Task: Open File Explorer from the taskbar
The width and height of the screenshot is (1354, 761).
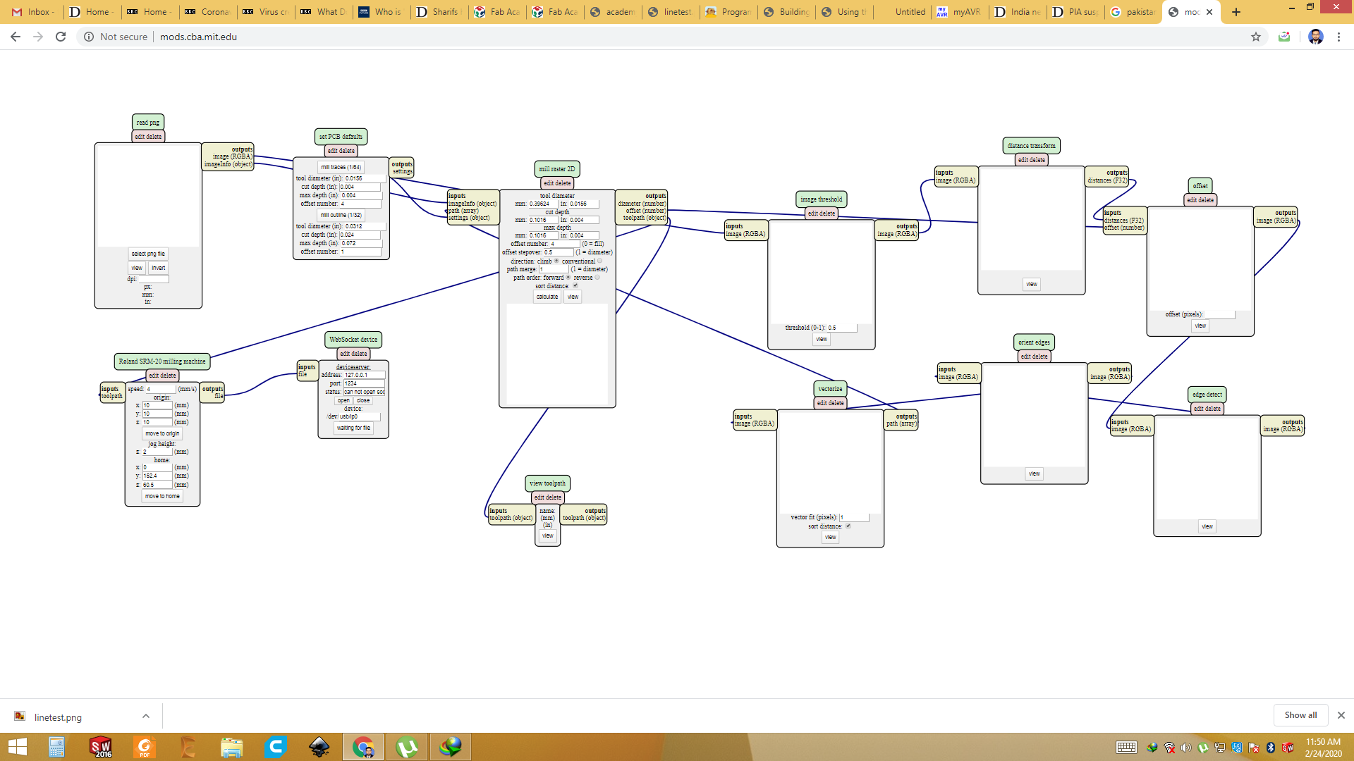Action: [x=231, y=747]
